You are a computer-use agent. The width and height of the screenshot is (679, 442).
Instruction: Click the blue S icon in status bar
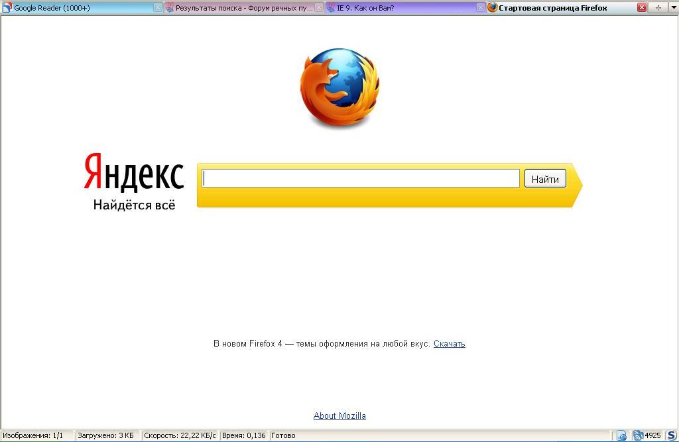coord(671,435)
